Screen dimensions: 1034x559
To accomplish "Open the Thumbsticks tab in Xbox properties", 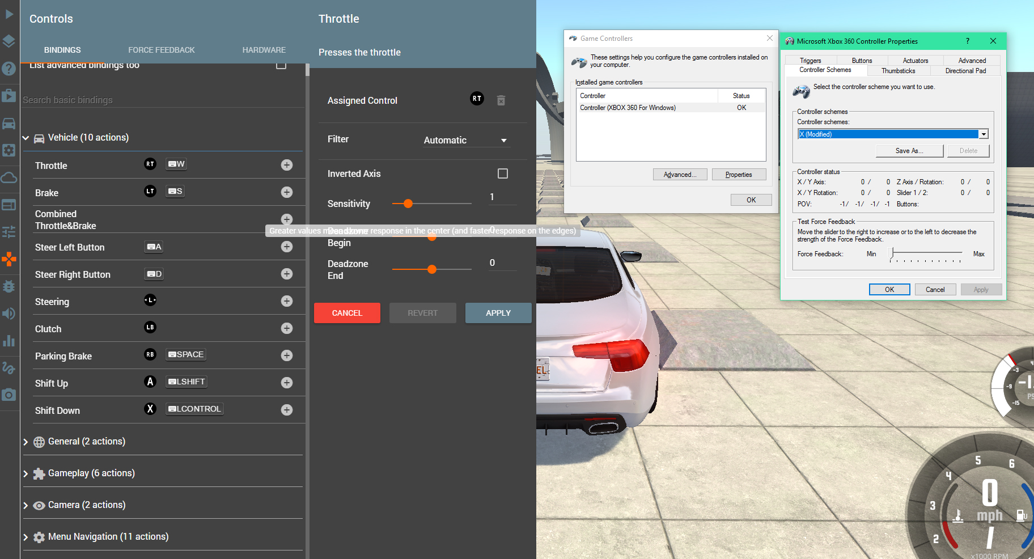I will pos(899,71).
